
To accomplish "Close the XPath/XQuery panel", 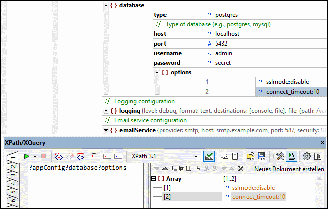I will [322, 143].
